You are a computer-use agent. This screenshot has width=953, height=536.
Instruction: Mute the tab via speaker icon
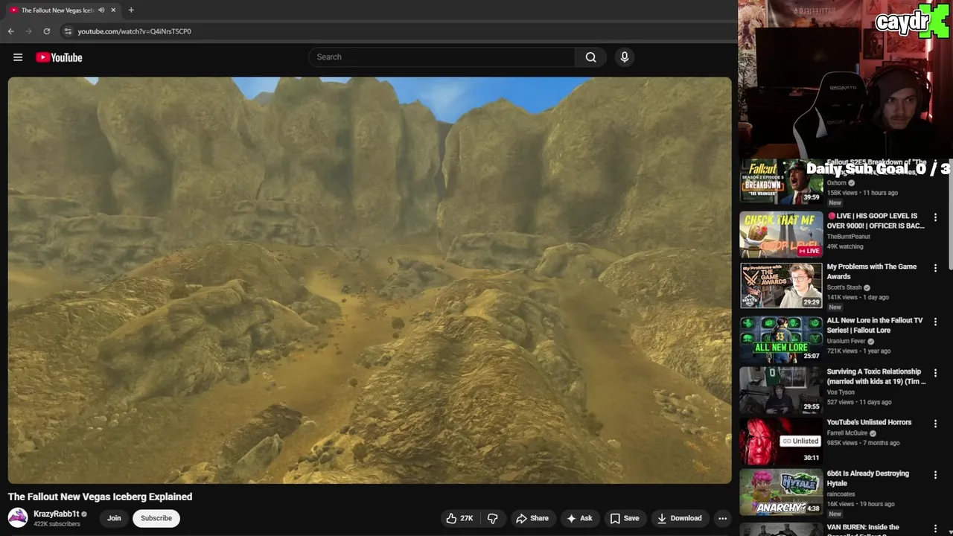(x=101, y=10)
